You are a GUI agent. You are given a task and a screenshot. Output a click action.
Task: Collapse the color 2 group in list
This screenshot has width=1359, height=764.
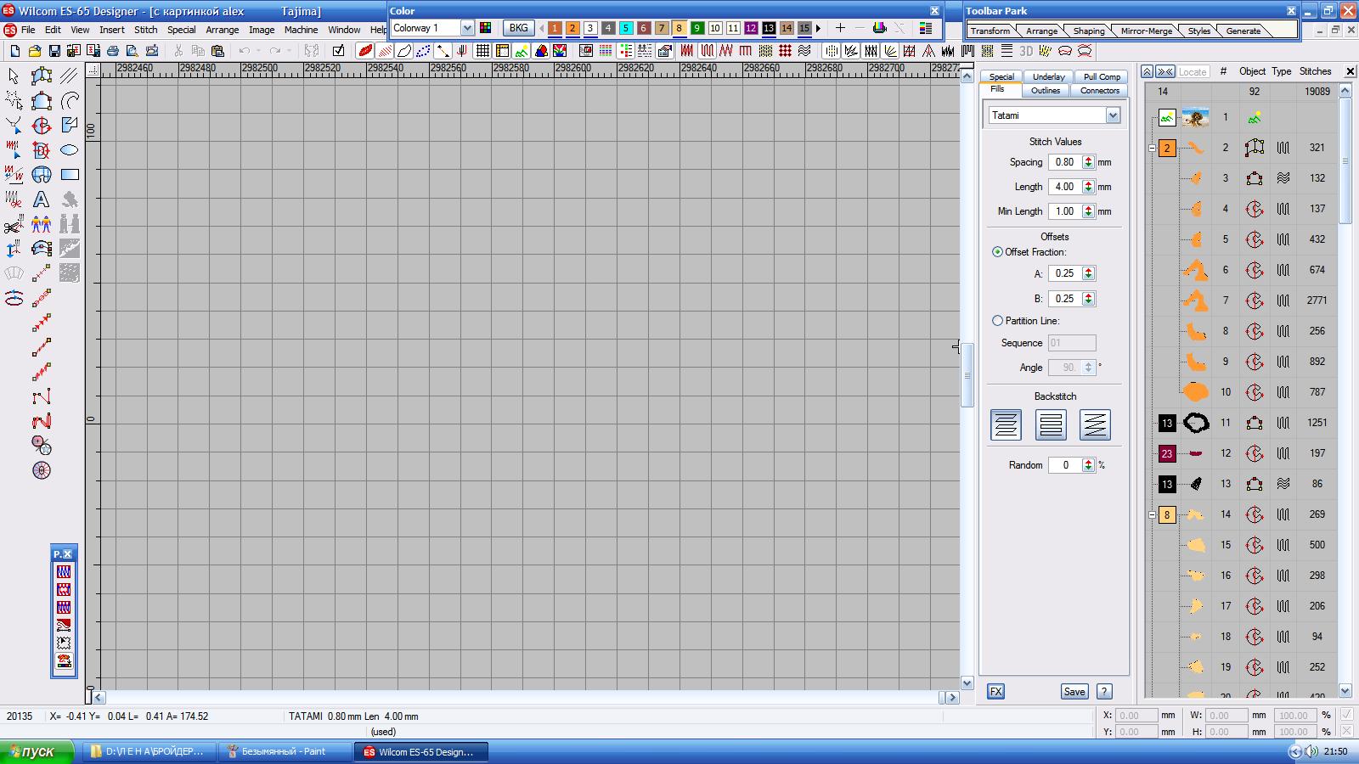[x=1153, y=148]
